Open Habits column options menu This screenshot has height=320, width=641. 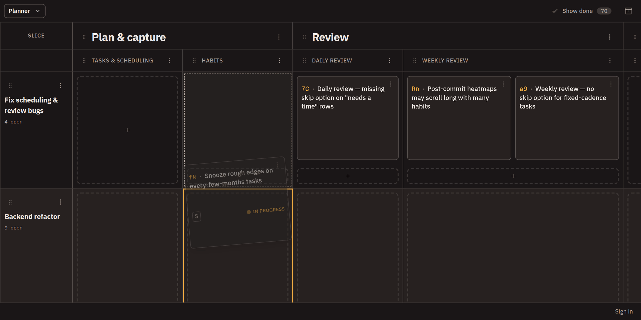(x=279, y=61)
